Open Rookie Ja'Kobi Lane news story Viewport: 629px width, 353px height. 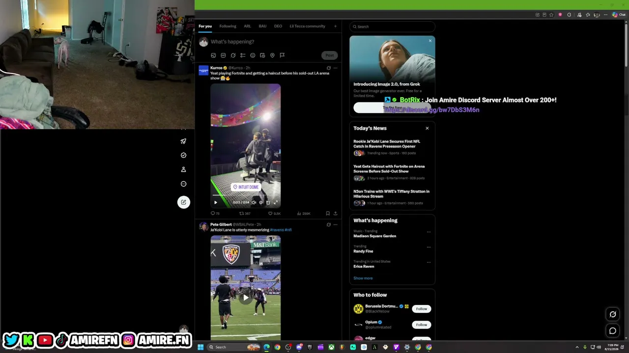click(387, 144)
